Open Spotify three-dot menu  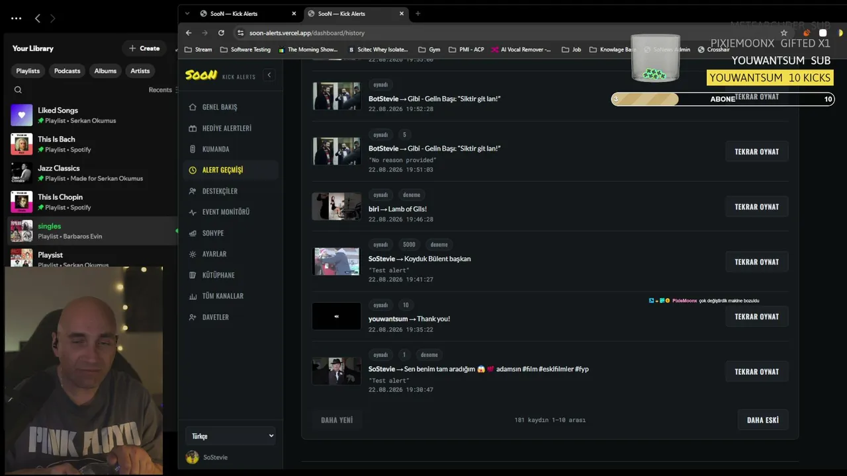point(17,19)
